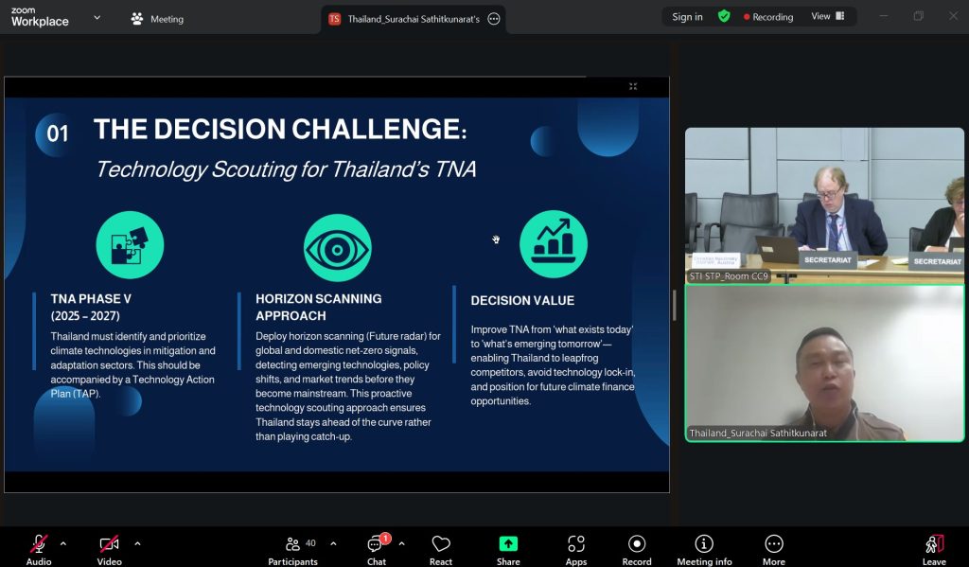969x567 pixels.
Task: Click the Sign in button
Action: (x=687, y=17)
